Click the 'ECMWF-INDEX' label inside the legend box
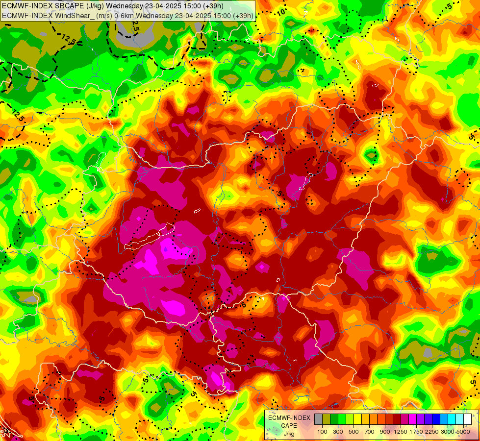The width and height of the screenshot is (480, 441). 289,418
